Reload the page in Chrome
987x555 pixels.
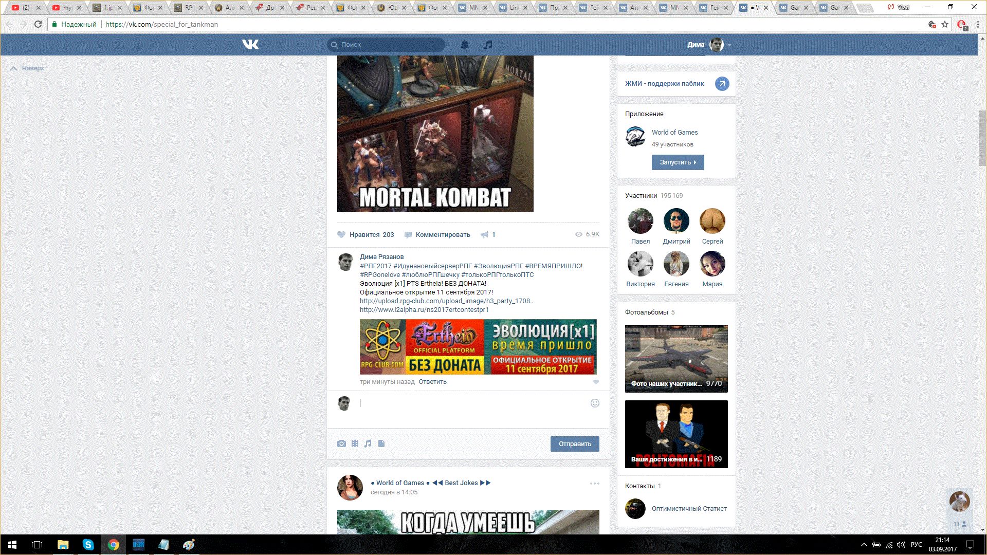pyautogui.click(x=38, y=24)
